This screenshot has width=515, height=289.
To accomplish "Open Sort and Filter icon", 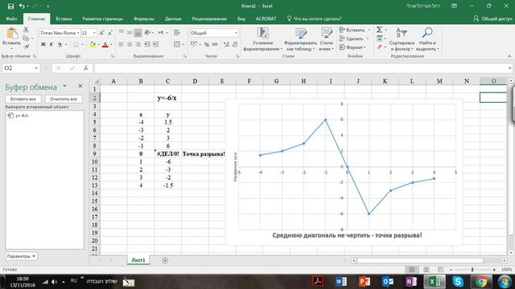I will pyautogui.click(x=402, y=33).
